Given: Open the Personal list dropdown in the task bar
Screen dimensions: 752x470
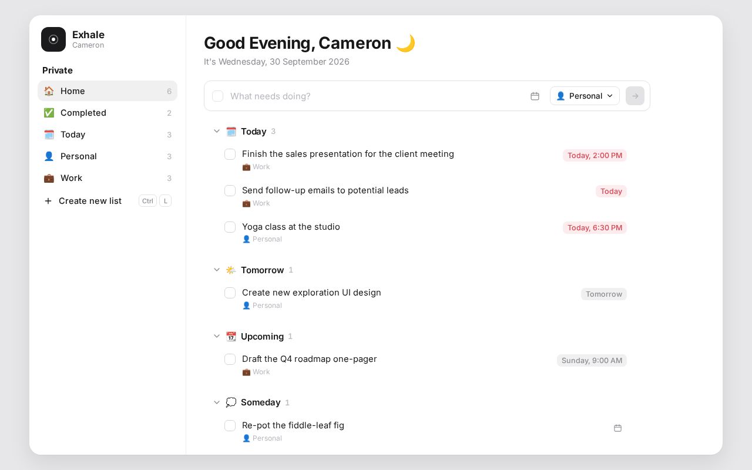Looking at the screenshot, I should tap(585, 96).
